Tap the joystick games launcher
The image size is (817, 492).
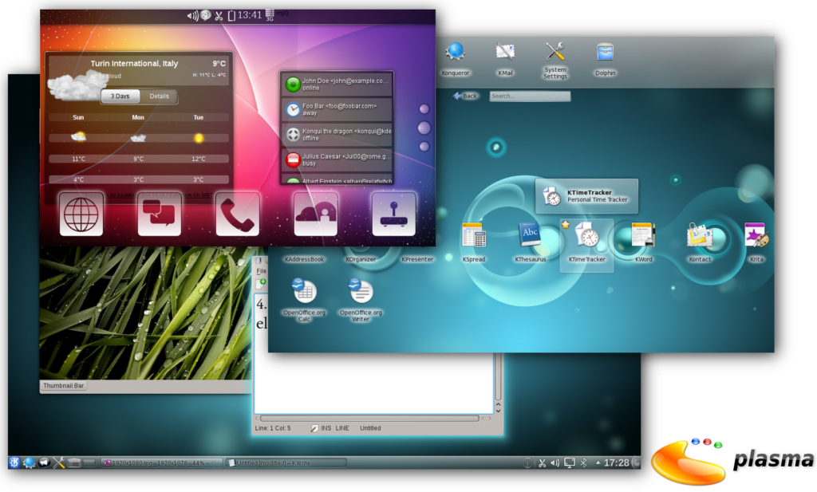point(393,214)
